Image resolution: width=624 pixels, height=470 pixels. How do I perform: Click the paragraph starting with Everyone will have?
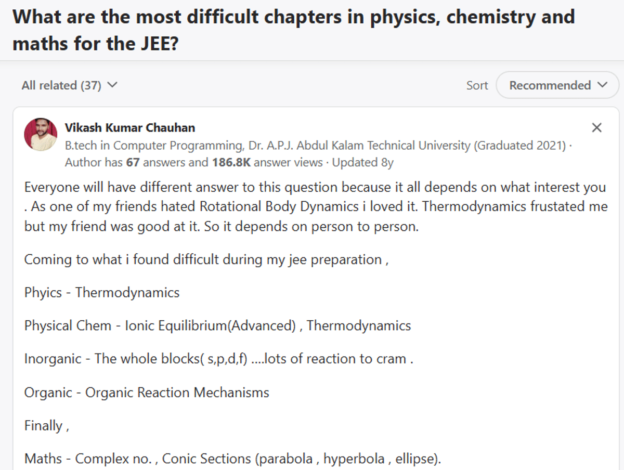click(315, 207)
